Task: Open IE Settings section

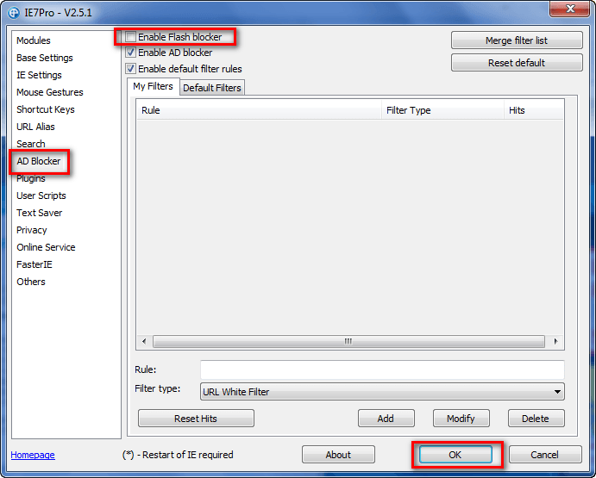Action: [x=39, y=75]
